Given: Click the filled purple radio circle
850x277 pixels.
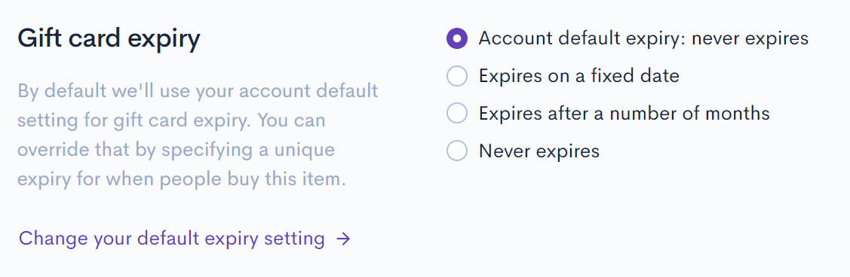Looking at the screenshot, I should [457, 38].
